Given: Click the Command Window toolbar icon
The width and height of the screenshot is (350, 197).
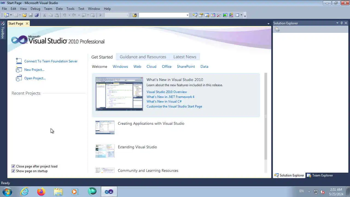Looking at the screenshot, I should click(x=237, y=15).
